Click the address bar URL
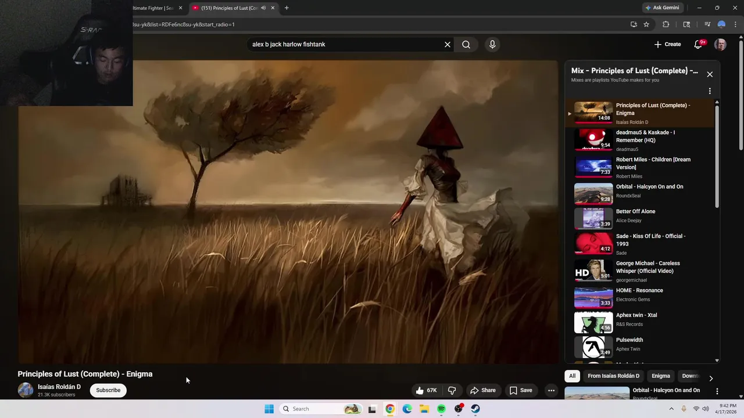The width and height of the screenshot is (744, 418). [184, 24]
